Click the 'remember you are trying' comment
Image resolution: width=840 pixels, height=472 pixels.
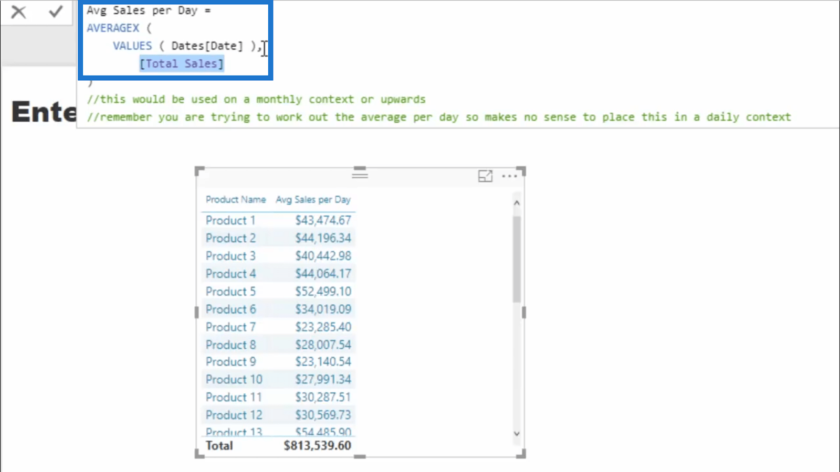439,117
